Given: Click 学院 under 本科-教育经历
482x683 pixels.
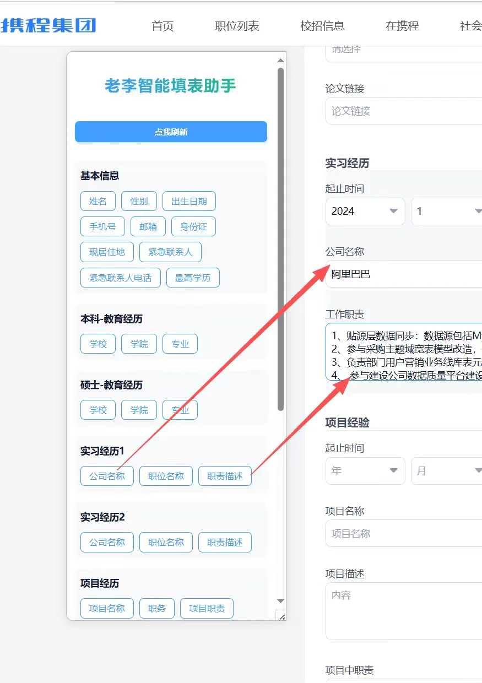Looking at the screenshot, I should coord(139,344).
